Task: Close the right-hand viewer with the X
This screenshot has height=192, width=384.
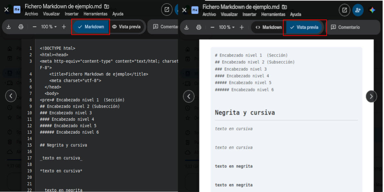Action: click(184, 10)
